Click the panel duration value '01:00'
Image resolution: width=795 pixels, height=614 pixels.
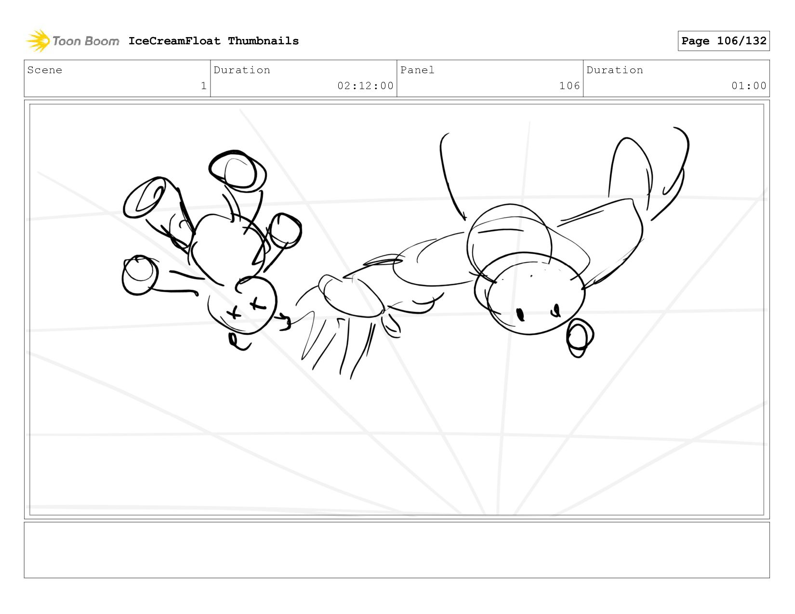[749, 86]
